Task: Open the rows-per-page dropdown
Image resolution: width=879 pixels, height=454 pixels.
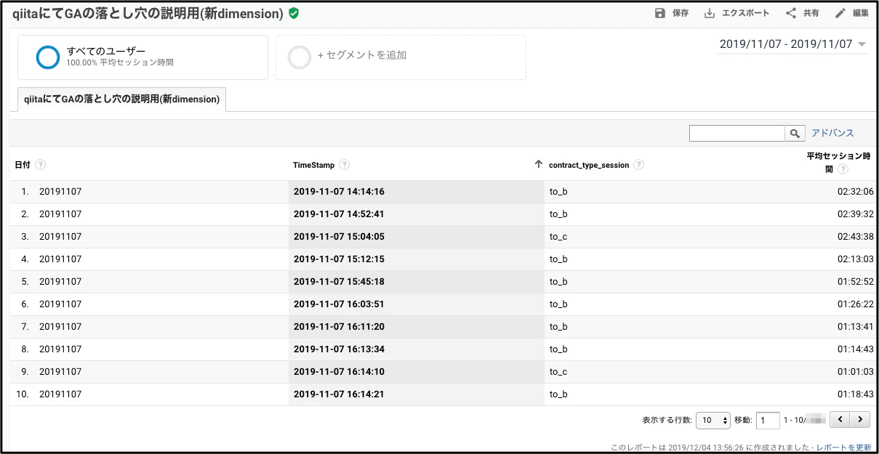Action: (713, 420)
